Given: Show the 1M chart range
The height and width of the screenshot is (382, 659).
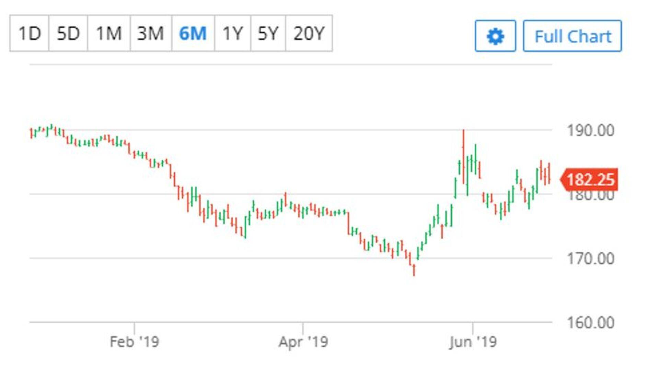Looking at the screenshot, I should 109,33.
